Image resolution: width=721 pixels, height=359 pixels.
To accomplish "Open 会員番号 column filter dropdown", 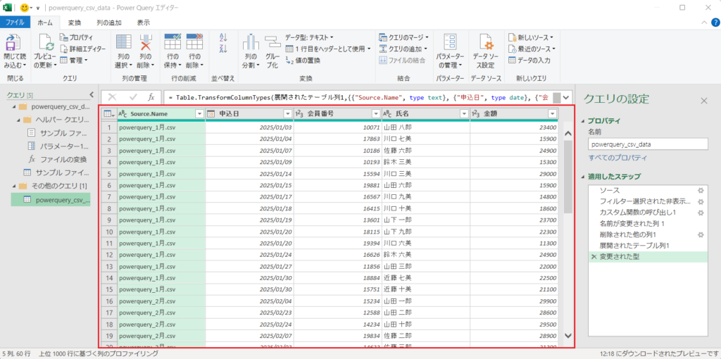I will pyautogui.click(x=376, y=113).
